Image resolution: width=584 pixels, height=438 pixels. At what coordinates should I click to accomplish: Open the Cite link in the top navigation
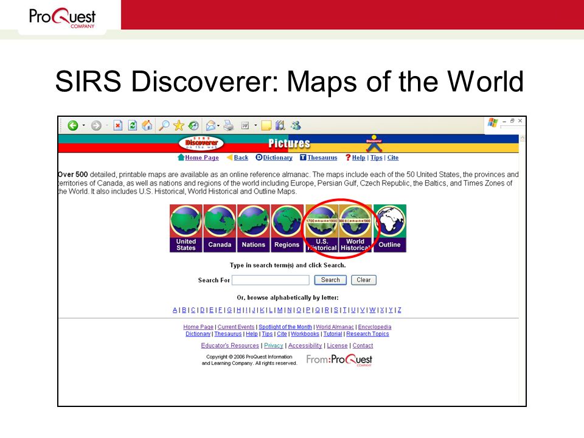tap(393, 158)
